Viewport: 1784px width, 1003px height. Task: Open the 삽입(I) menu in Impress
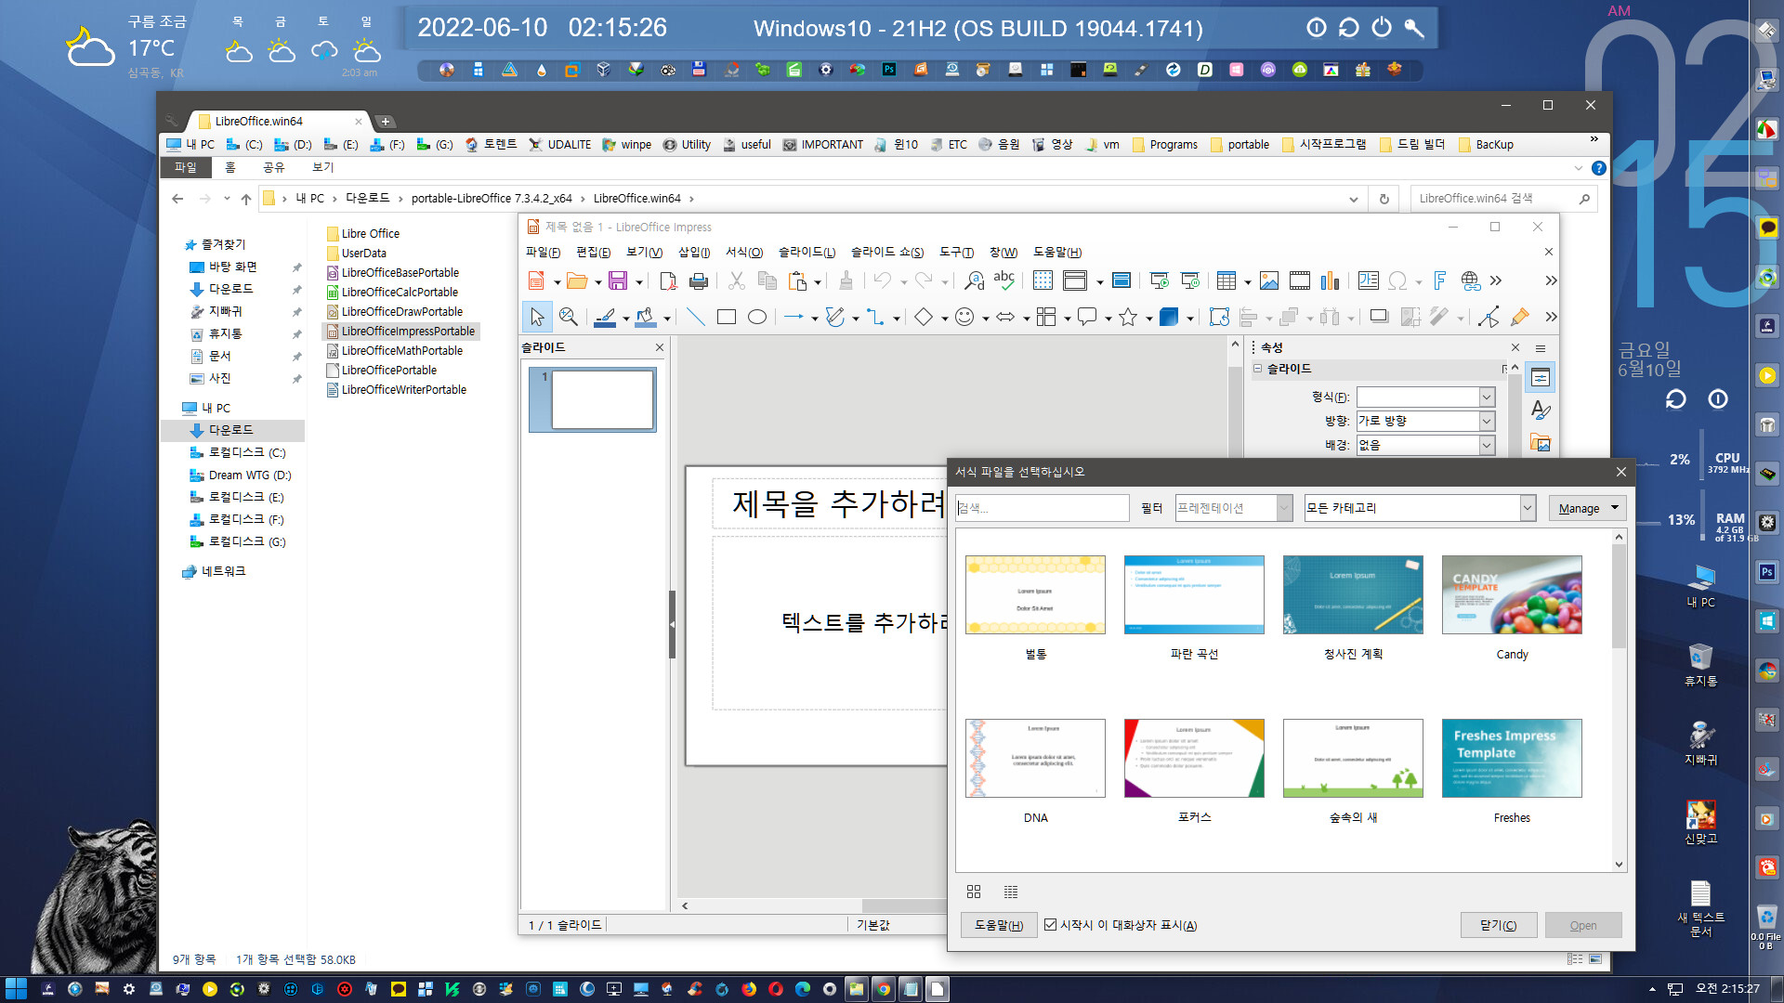[694, 252]
